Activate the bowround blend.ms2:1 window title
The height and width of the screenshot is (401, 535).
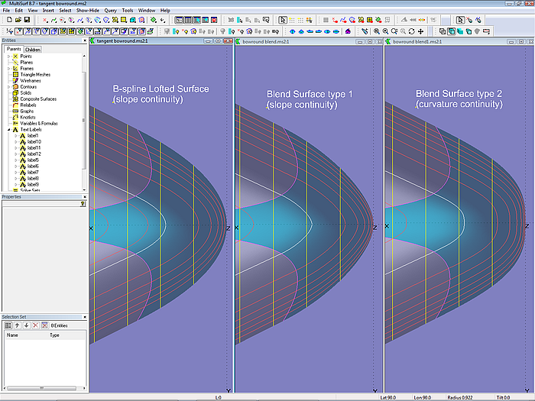(x=267, y=41)
